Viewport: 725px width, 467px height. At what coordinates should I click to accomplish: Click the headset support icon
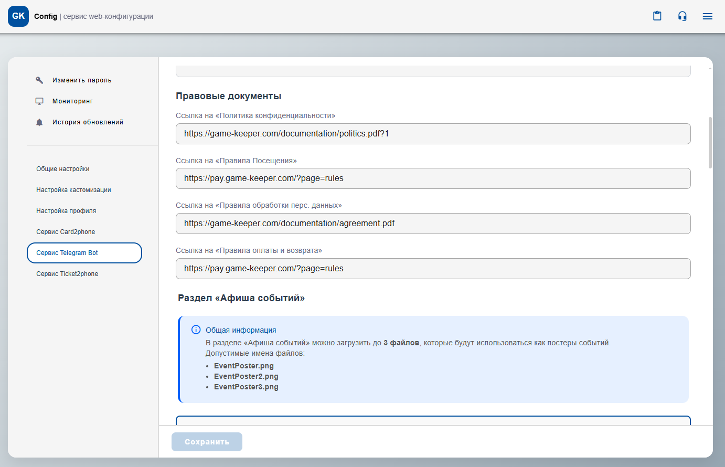(x=682, y=16)
